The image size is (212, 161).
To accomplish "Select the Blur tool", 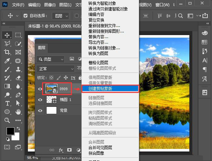I will coord(18,86).
